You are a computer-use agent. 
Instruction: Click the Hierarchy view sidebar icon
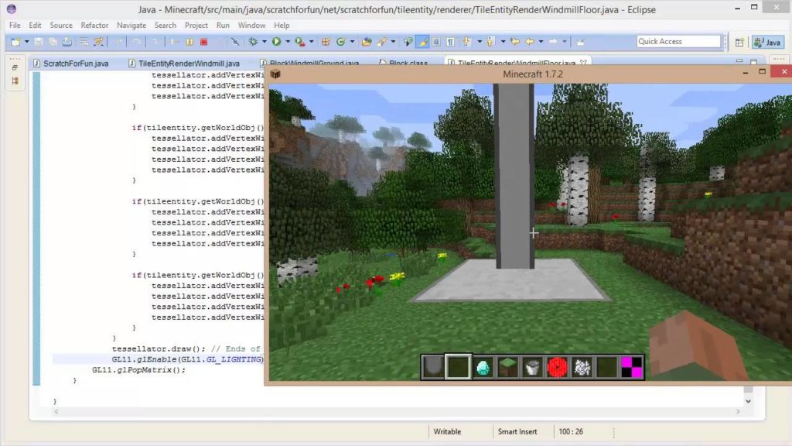15,81
